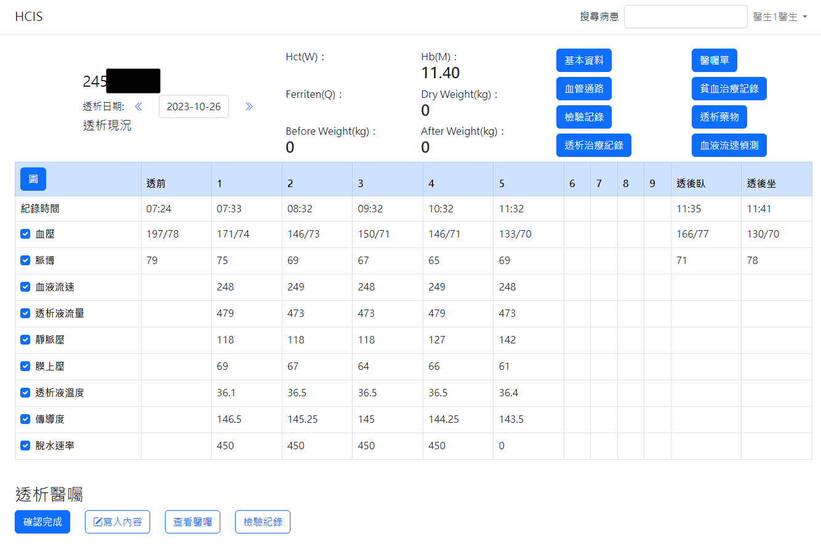Viewport: 821px width, 560px height.
Task: Open 血管通路 records
Action: click(583, 89)
